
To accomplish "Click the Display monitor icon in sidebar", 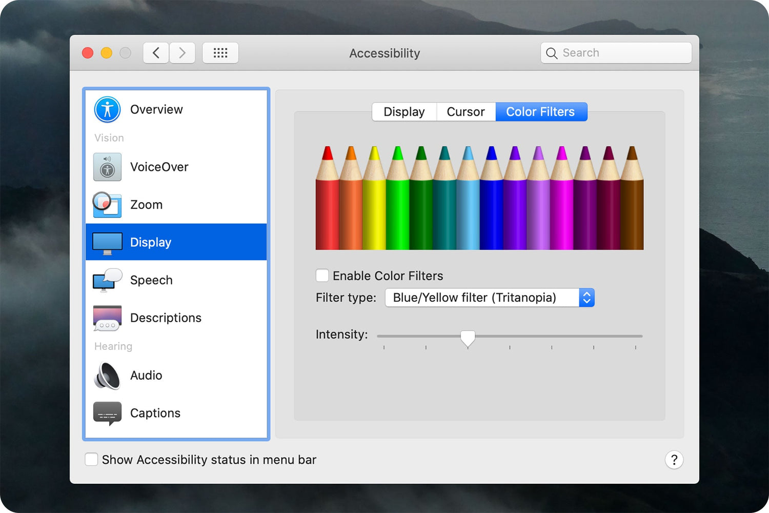I will pos(107,242).
